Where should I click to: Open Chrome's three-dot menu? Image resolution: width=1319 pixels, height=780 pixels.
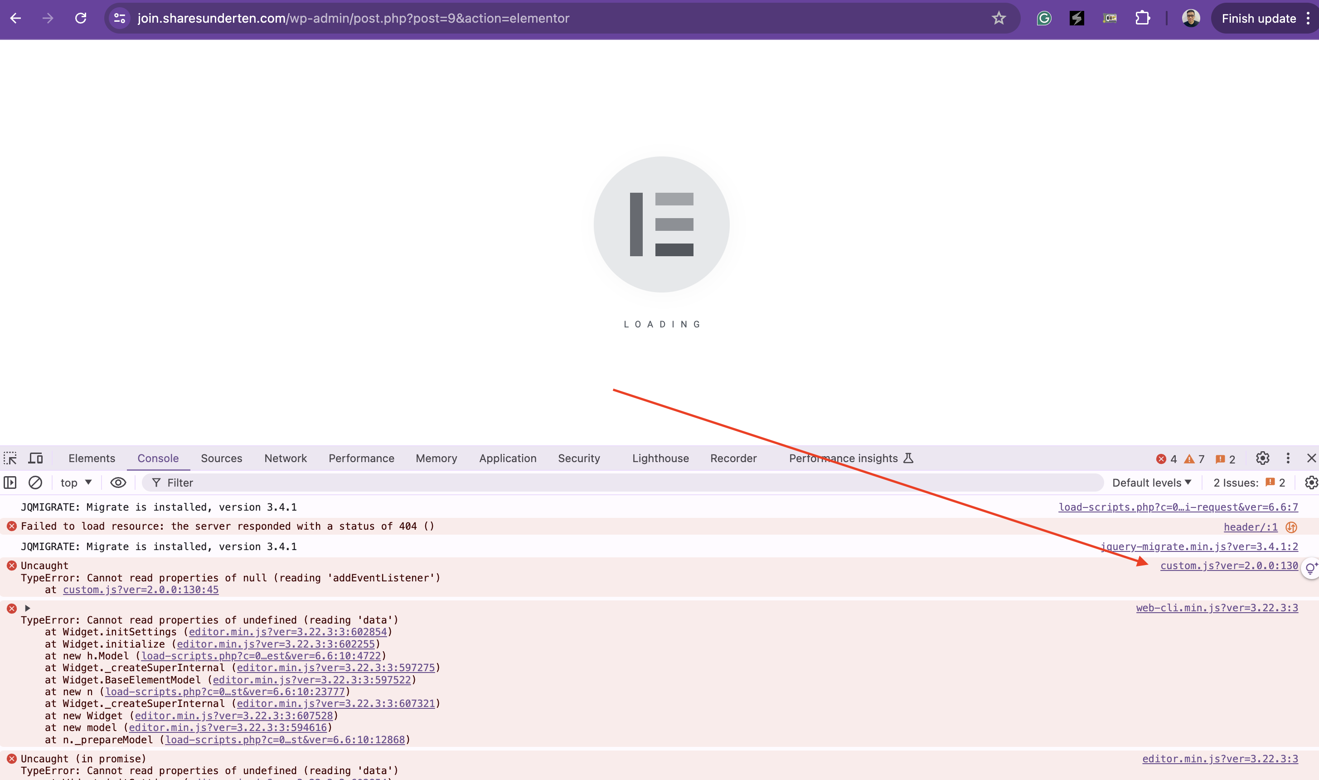(1308, 19)
